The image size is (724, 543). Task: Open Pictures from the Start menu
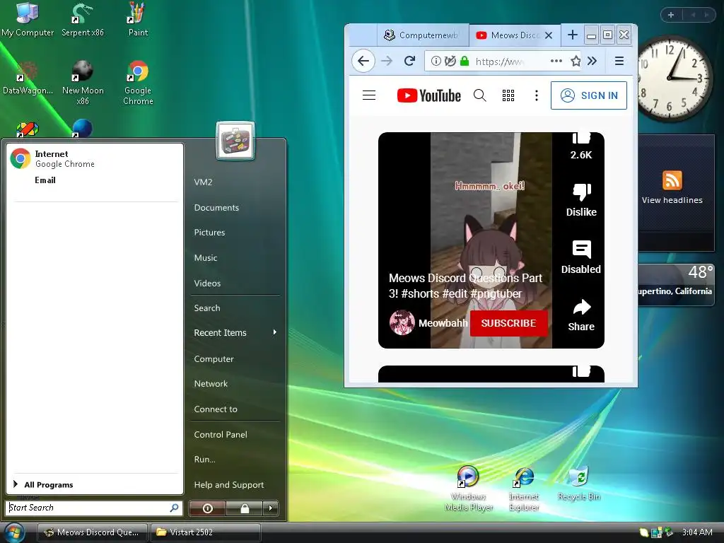209,232
